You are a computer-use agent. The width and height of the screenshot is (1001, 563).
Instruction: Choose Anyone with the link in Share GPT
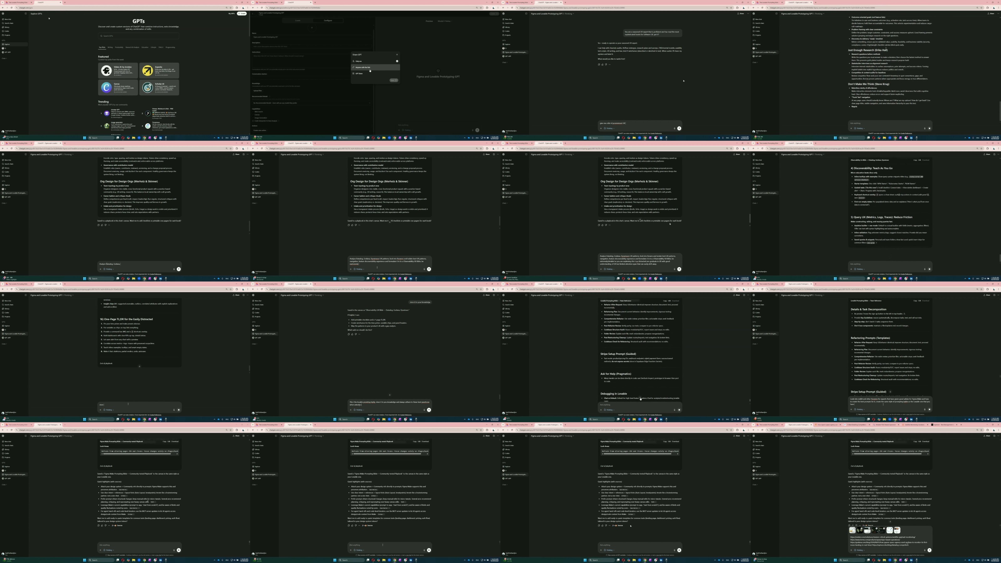click(x=375, y=67)
